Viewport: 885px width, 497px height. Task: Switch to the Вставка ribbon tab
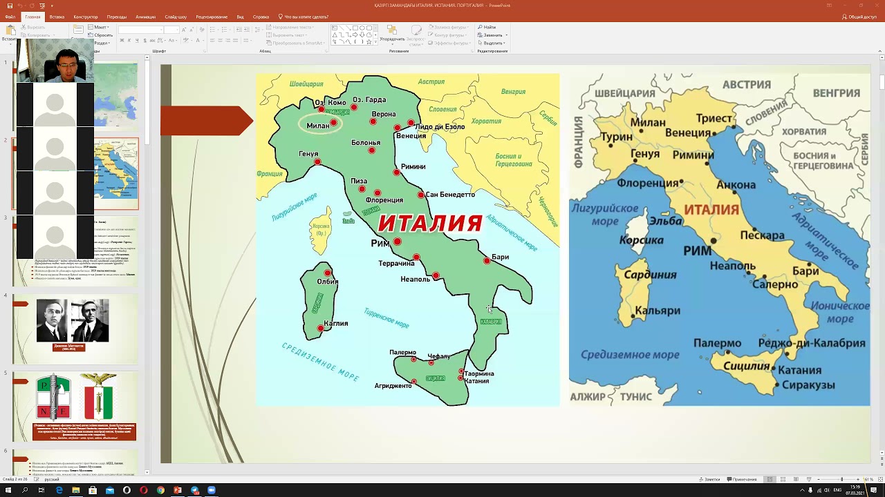(x=57, y=17)
